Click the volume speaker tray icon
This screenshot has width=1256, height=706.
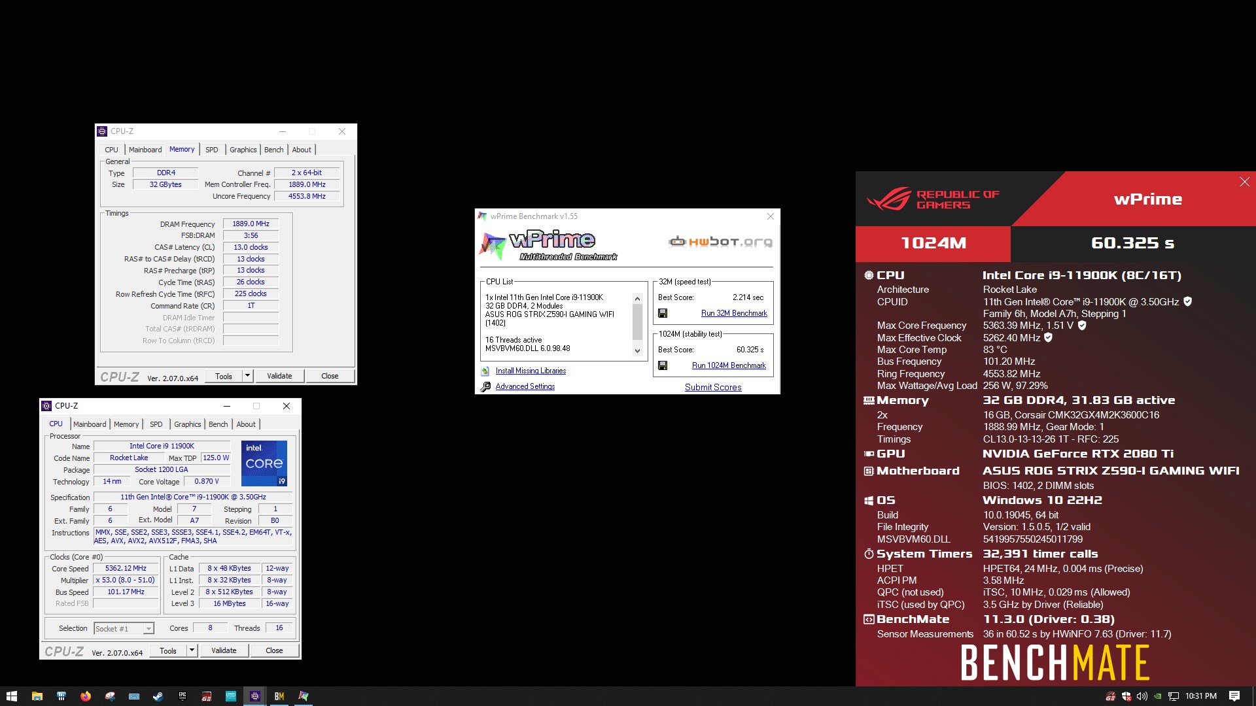tap(1142, 696)
